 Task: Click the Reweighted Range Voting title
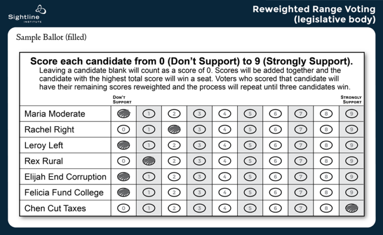pos(314,14)
